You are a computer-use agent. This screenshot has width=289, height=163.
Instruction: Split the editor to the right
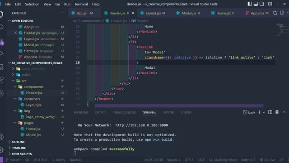tap(282, 13)
